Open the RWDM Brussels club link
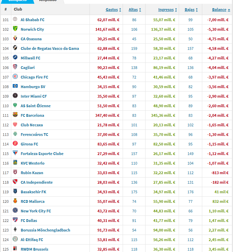 (x=35, y=249)
